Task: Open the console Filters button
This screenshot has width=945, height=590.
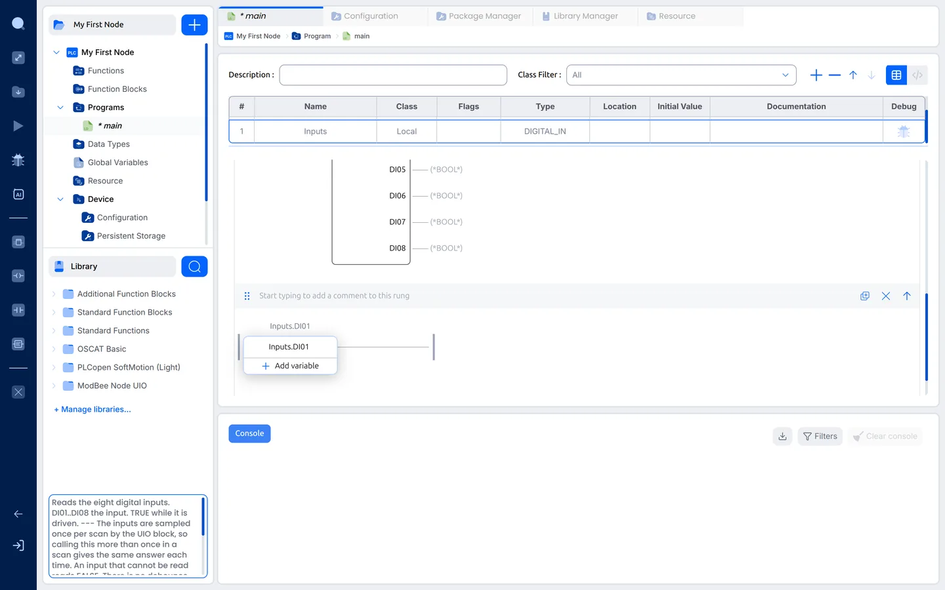Action: pyautogui.click(x=820, y=436)
